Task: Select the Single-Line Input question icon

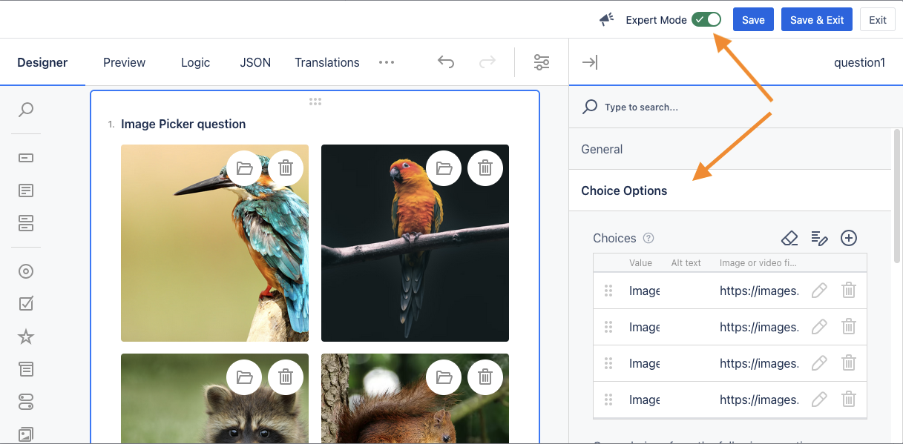Action: (25, 157)
